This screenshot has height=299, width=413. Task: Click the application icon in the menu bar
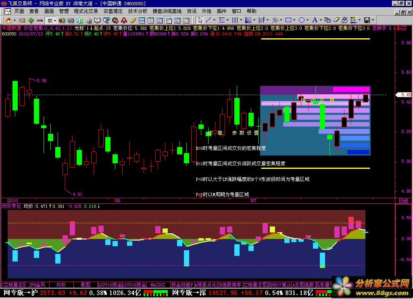click(7, 11)
